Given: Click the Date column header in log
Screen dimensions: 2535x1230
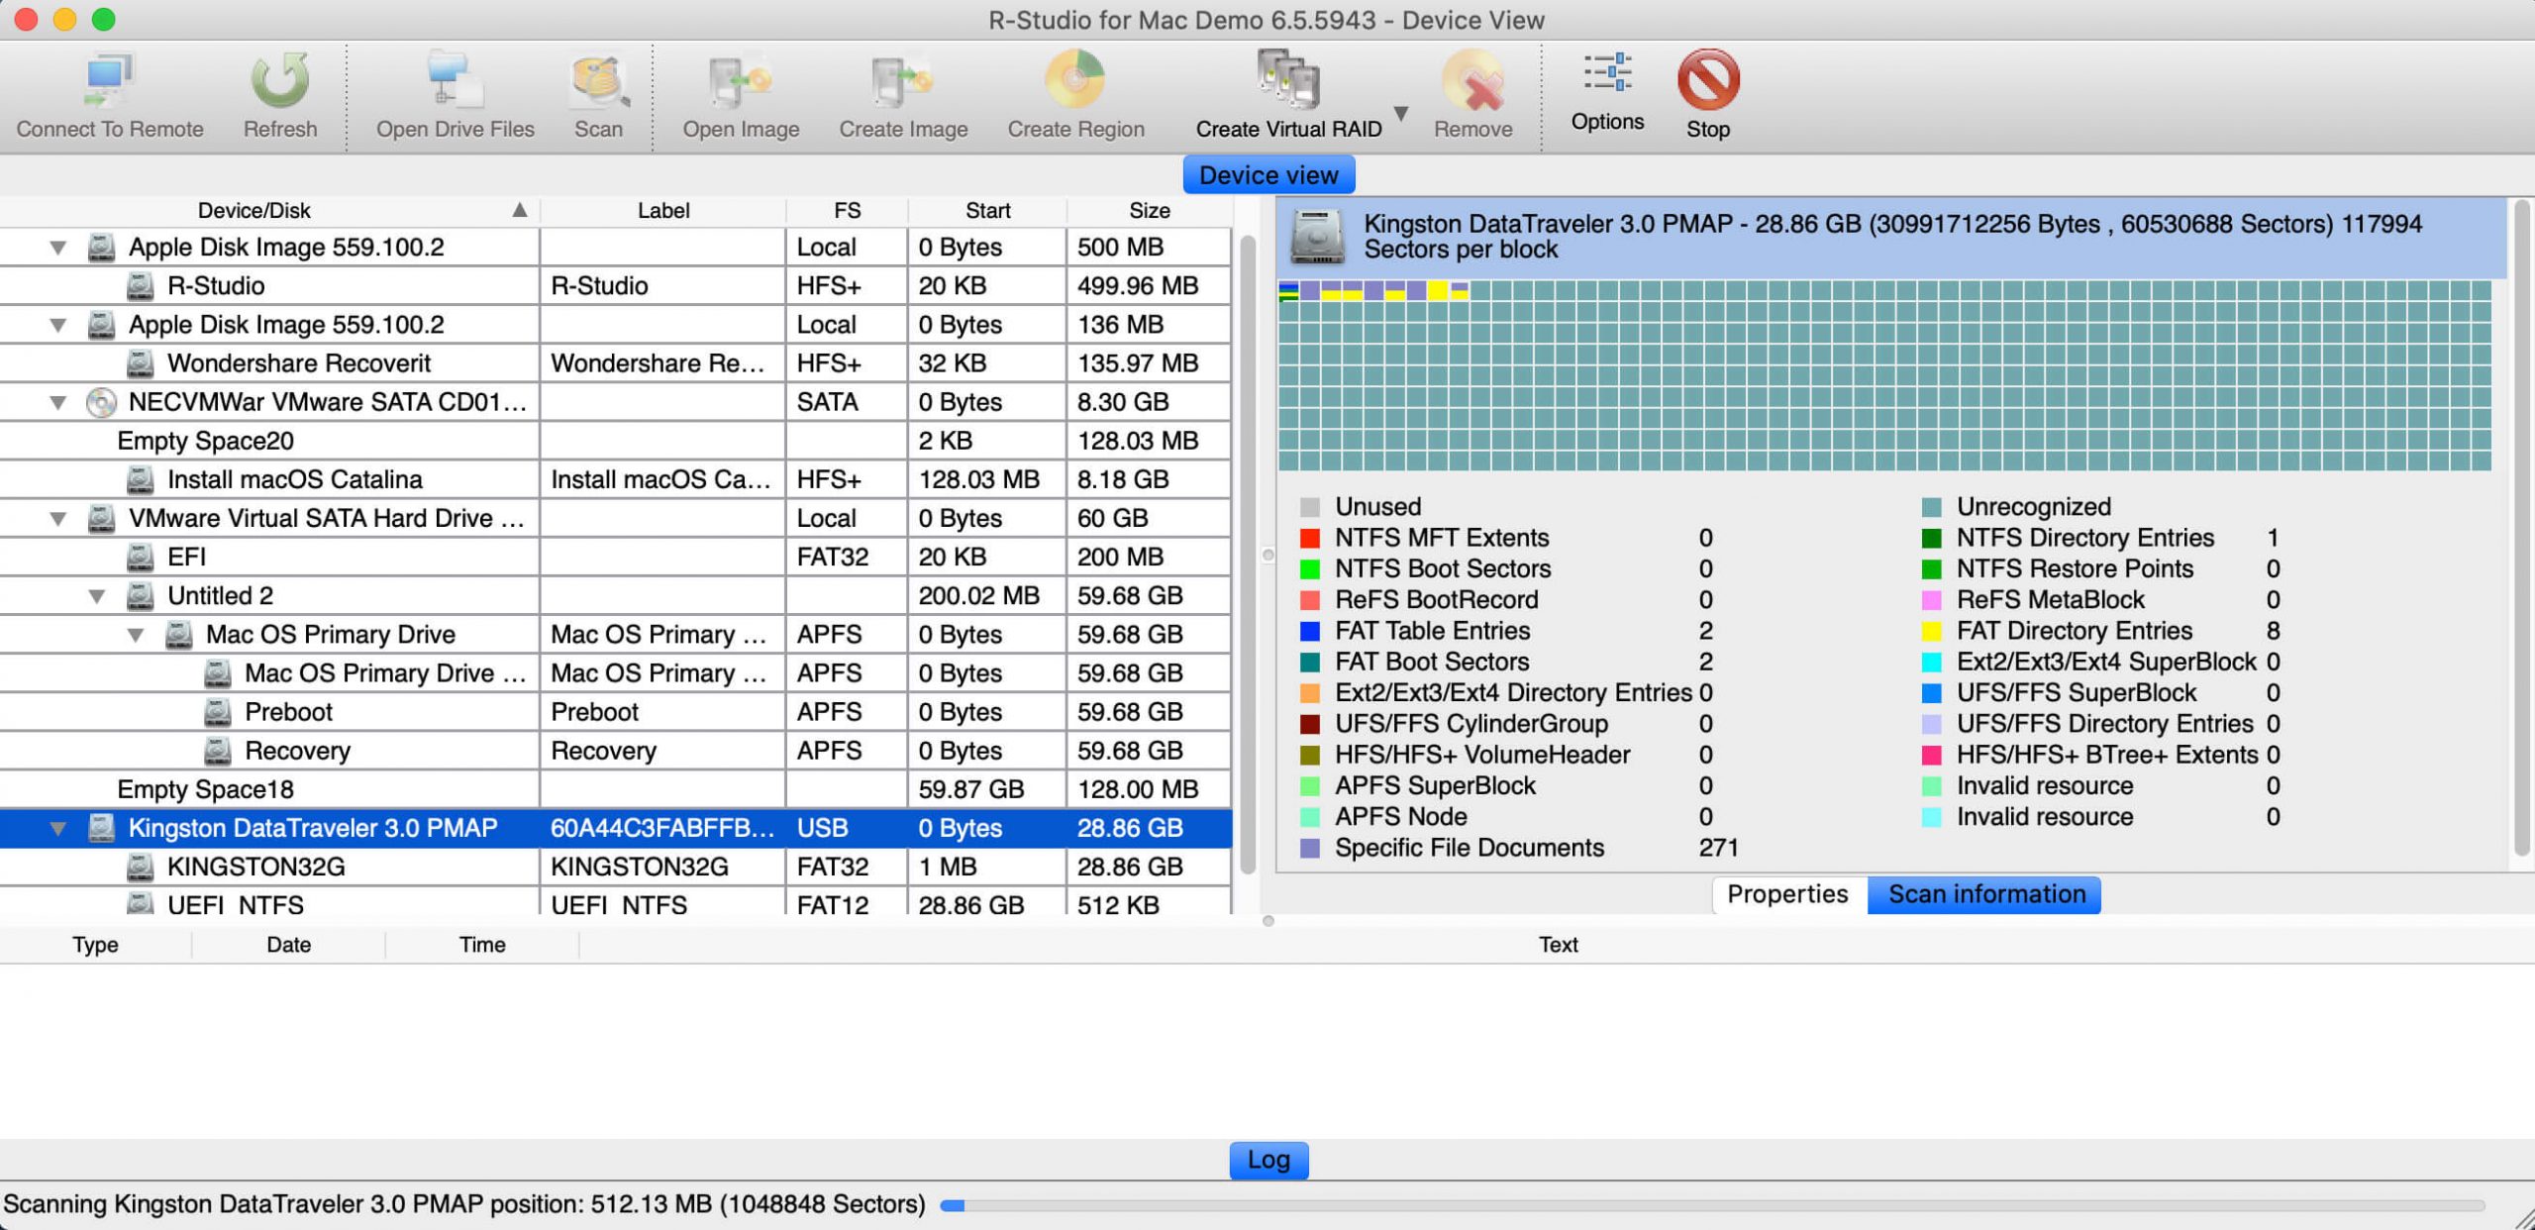Looking at the screenshot, I should coord(288,945).
